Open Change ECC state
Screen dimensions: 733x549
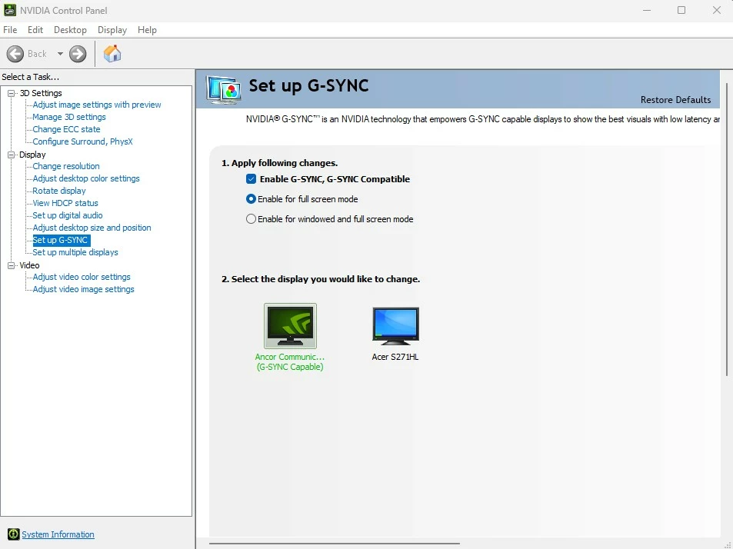pos(66,129)
